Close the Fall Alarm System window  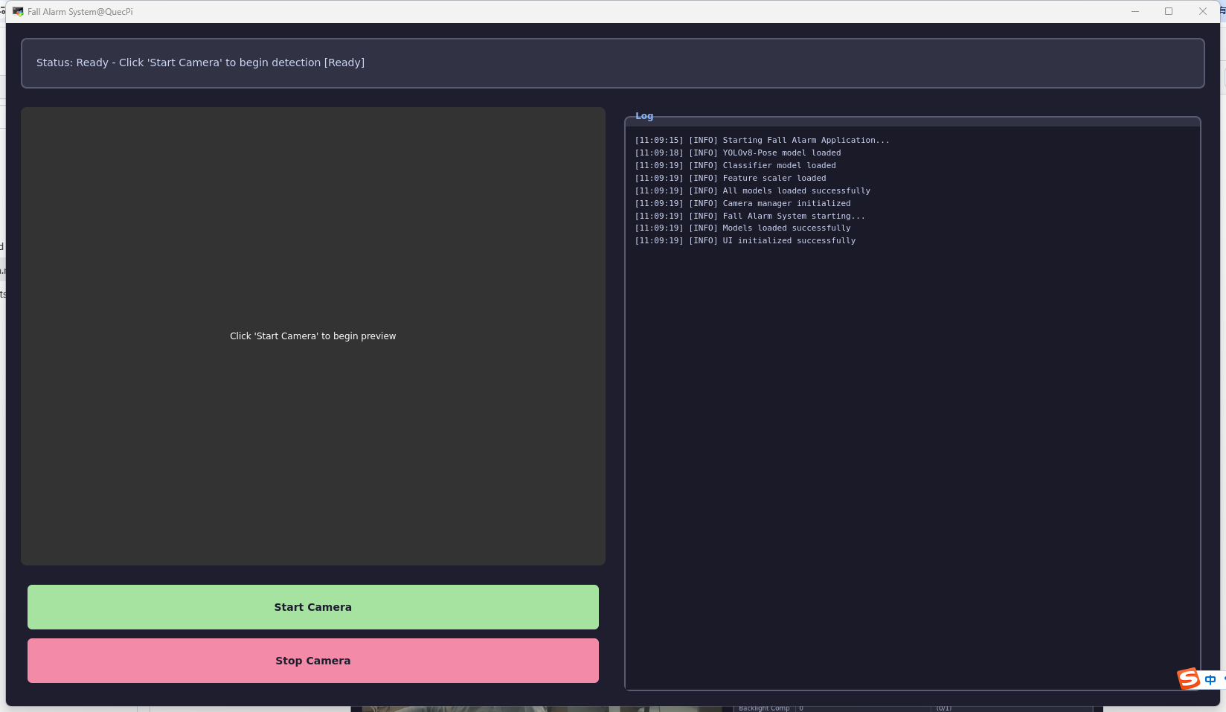click(1203, 11)
